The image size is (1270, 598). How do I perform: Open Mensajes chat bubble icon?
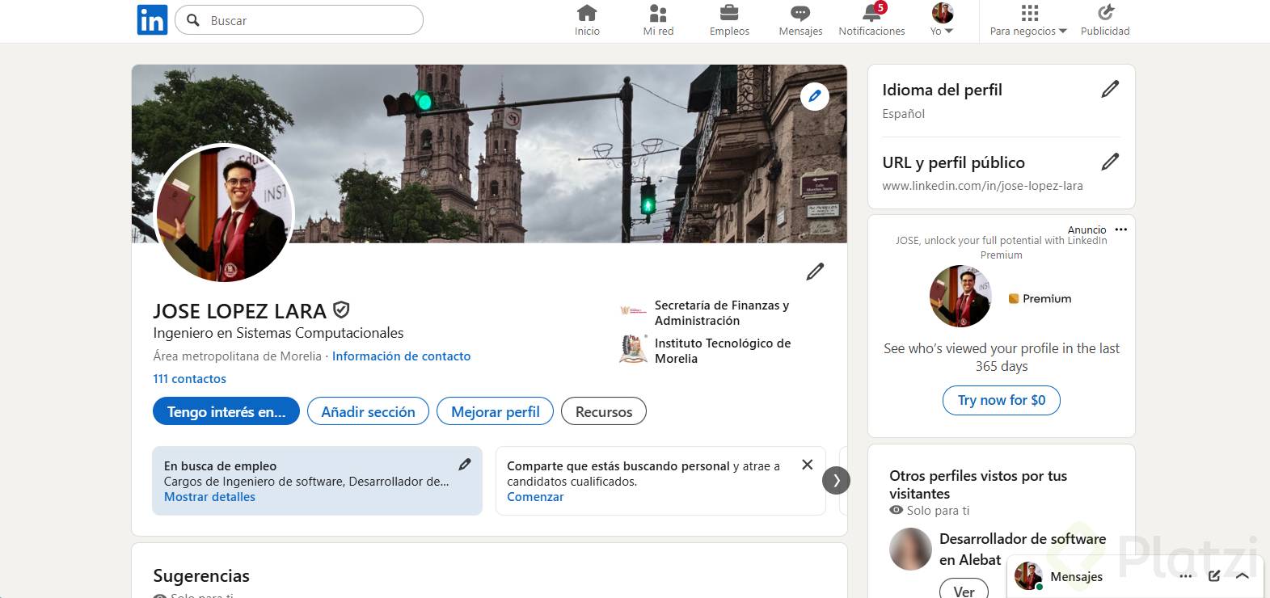tap(800, 13)
